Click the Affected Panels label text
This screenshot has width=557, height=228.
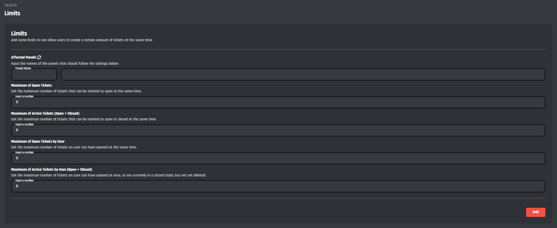coord(24,57)
